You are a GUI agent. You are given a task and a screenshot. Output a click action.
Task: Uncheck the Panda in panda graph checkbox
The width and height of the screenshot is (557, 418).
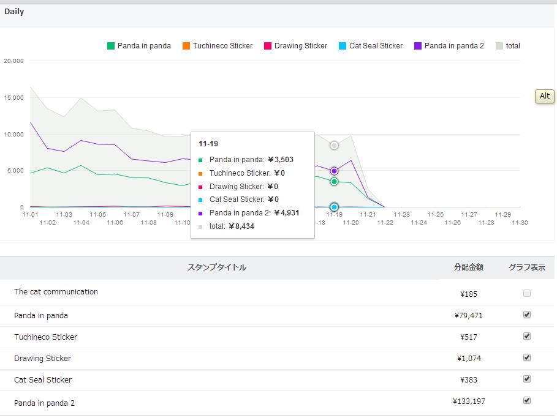tap(527, 315)
